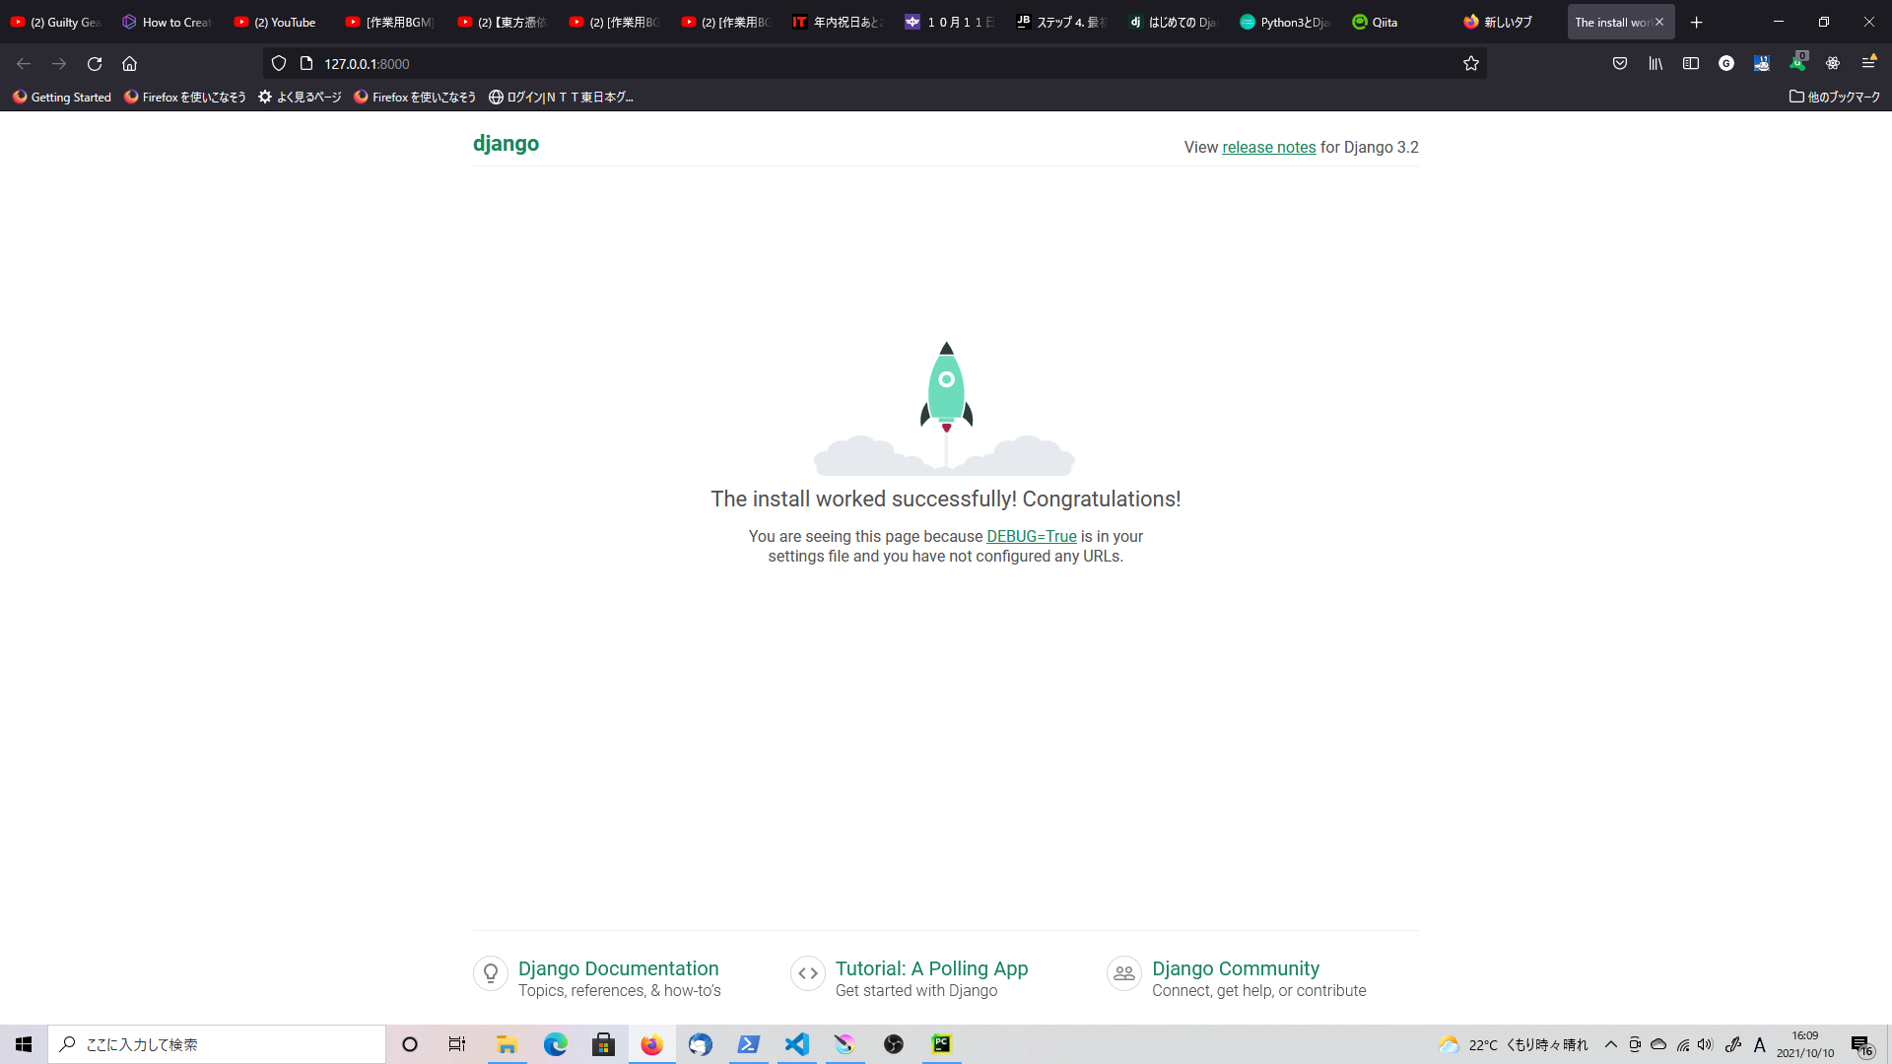Click the DEBUG=True link

pyautogui.click(x=1031, y=536)
